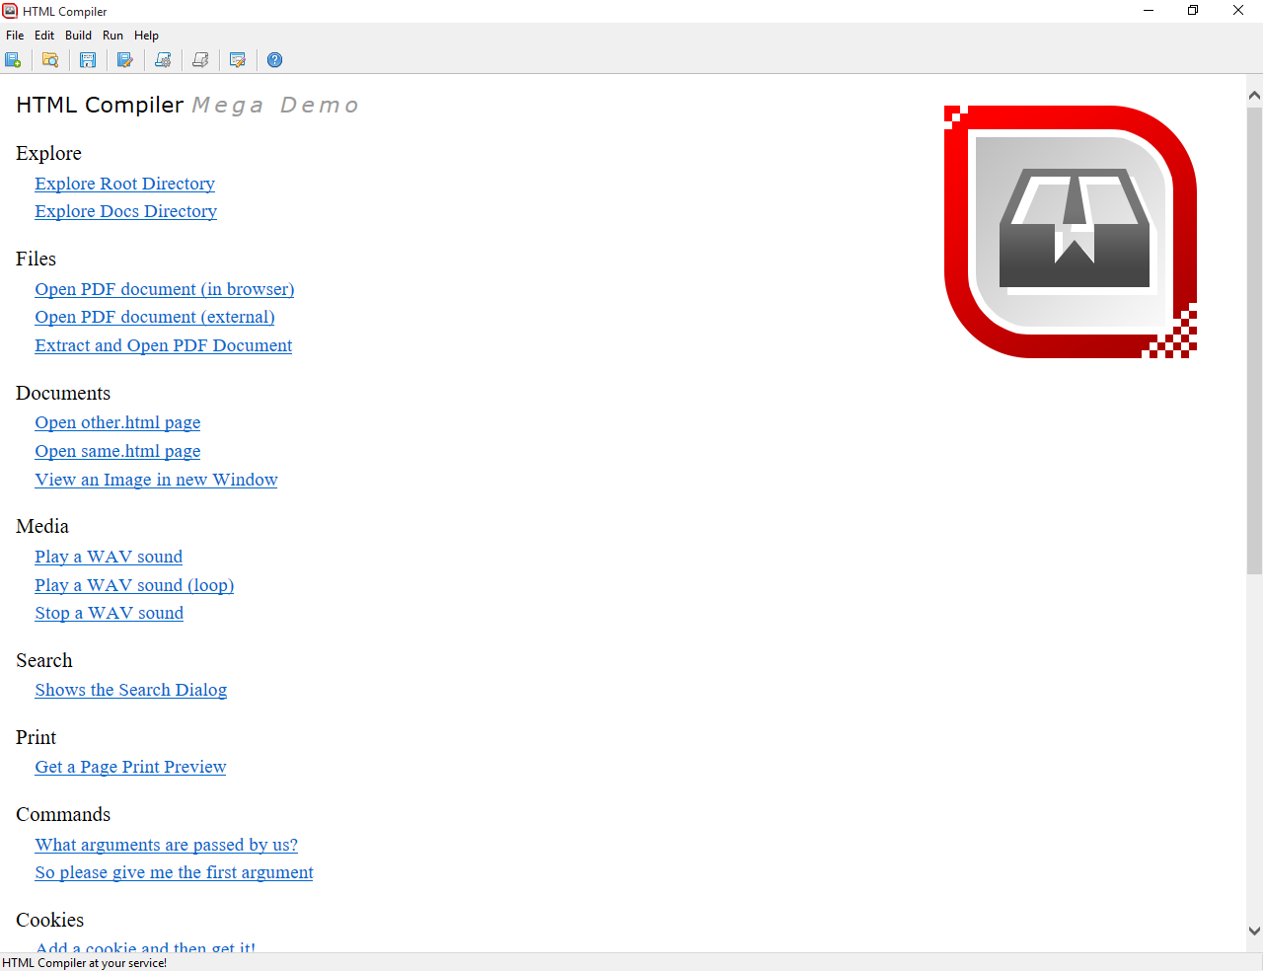Viewport: 1263px width, 971px height.
Task: Click So please give me the first argument
Action: point(174,872)
